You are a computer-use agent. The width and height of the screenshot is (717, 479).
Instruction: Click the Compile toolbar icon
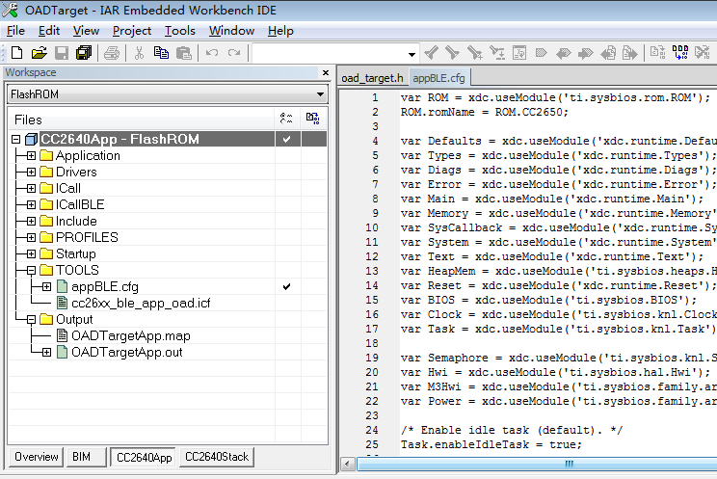[x=658, y=53]
